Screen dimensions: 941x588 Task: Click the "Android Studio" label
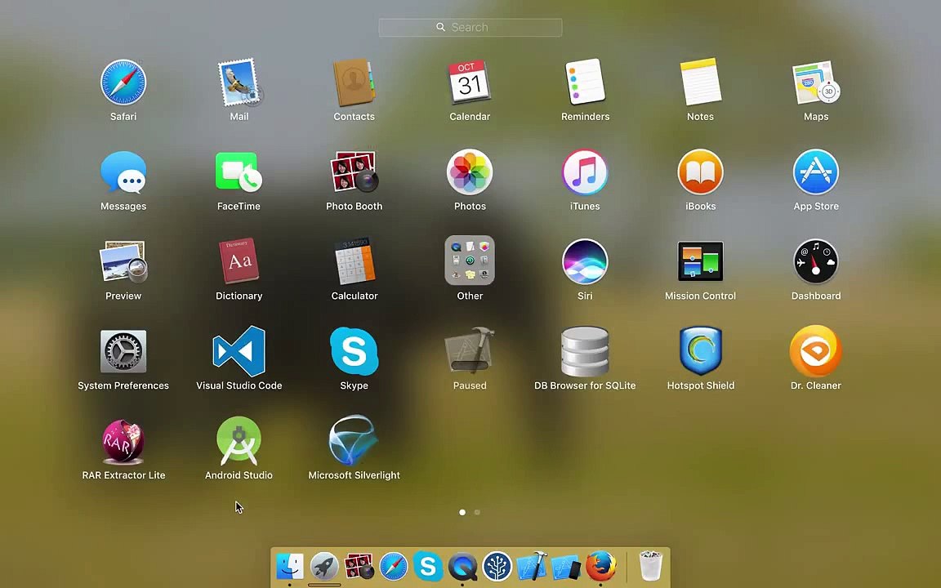click(239, 475)
